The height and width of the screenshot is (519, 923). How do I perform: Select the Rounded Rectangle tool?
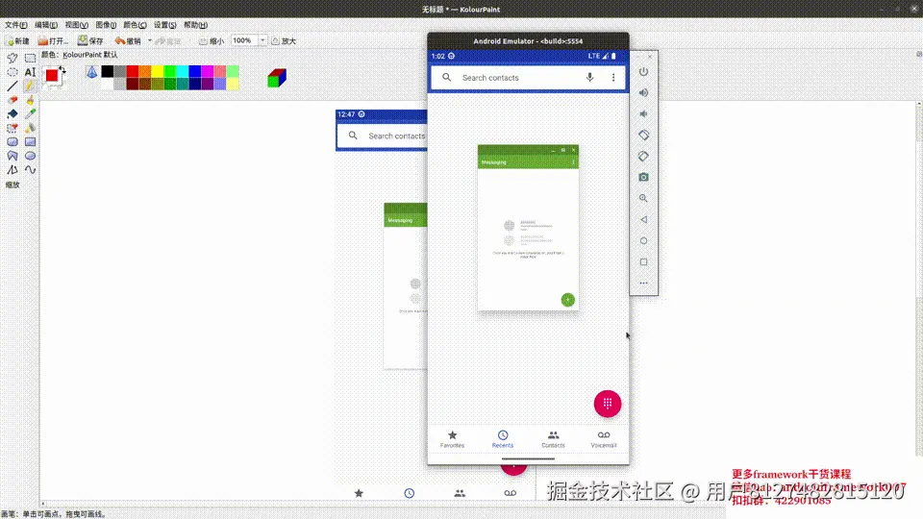pos(12,142)
